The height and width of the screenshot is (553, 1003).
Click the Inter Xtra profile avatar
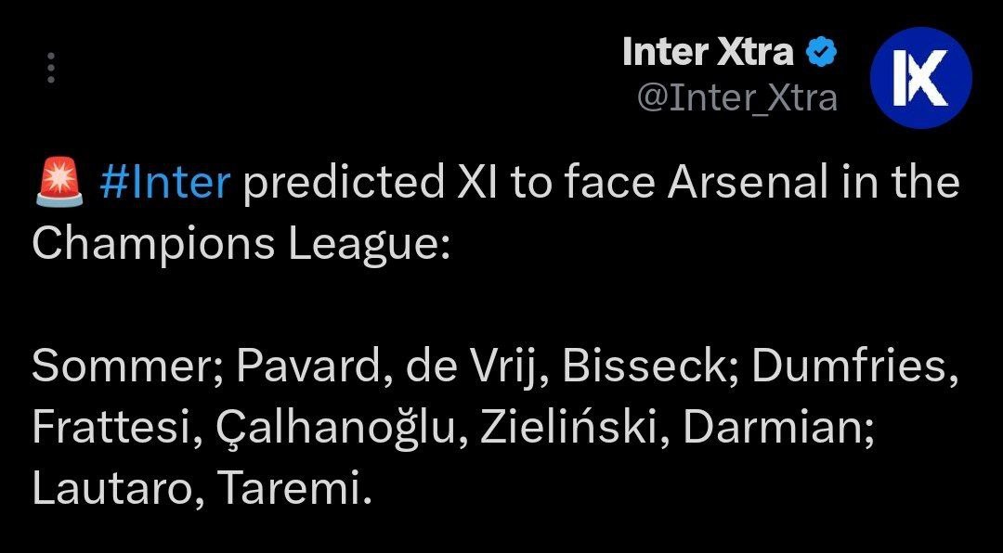tap(920, 77)
